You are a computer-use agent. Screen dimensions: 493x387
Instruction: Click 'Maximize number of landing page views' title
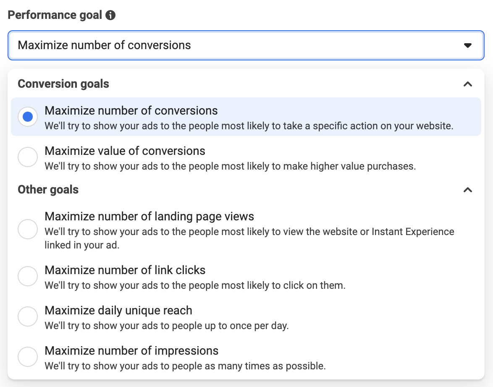click(x=149, y=216)
